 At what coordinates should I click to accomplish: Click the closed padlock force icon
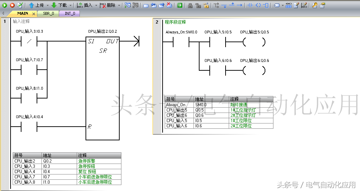[x=190, y=5]
